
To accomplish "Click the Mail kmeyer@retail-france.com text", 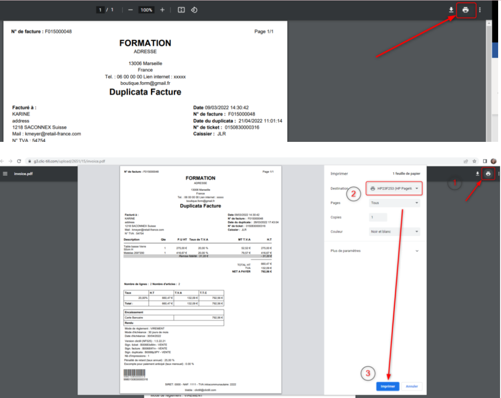I will pos(47,134).
